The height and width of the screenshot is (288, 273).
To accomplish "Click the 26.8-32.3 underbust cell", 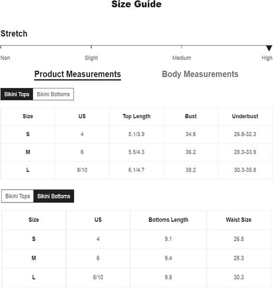I will point(245,134).
